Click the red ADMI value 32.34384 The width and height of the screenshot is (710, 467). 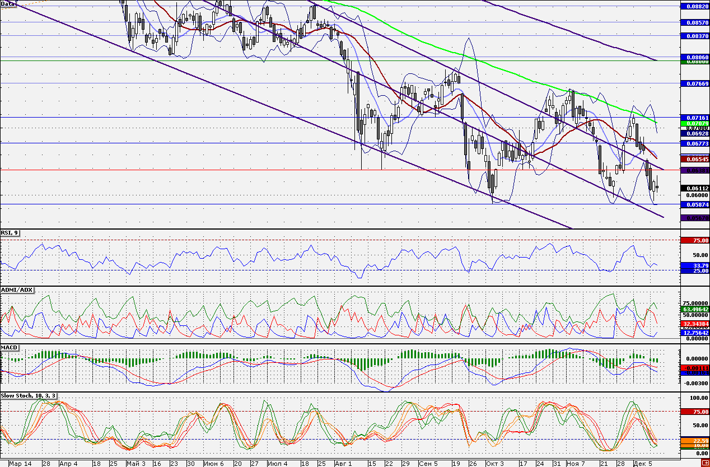[x=695, y=324]
